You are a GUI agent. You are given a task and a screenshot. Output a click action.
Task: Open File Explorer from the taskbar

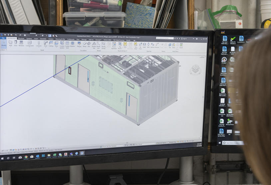click(x=49, y=155)
